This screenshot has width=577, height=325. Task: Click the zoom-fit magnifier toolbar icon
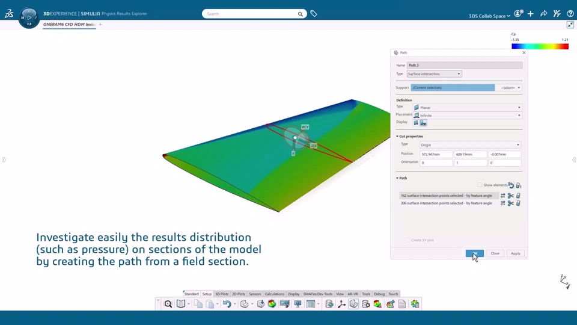168,304
